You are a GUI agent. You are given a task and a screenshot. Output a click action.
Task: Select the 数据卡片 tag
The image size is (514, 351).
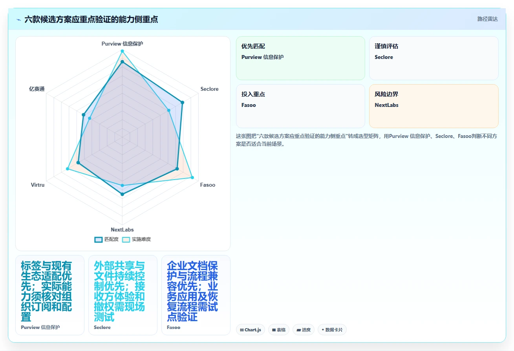[332, 330]
